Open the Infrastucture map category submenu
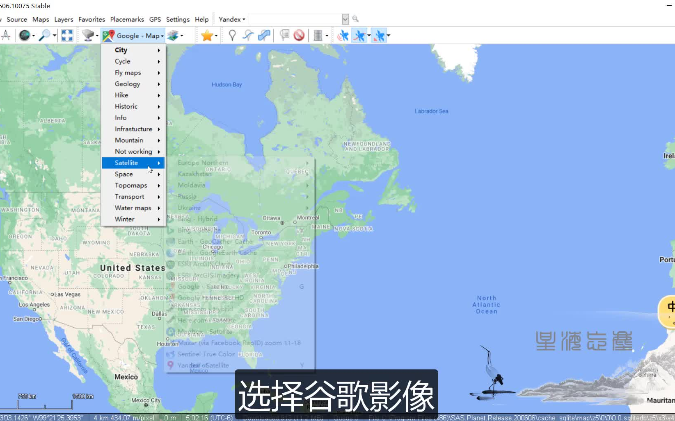Screen dimensions: 675x421 133,129
